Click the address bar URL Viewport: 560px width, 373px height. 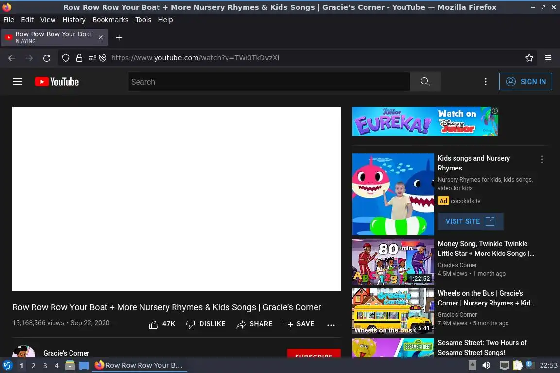(195, 58)
